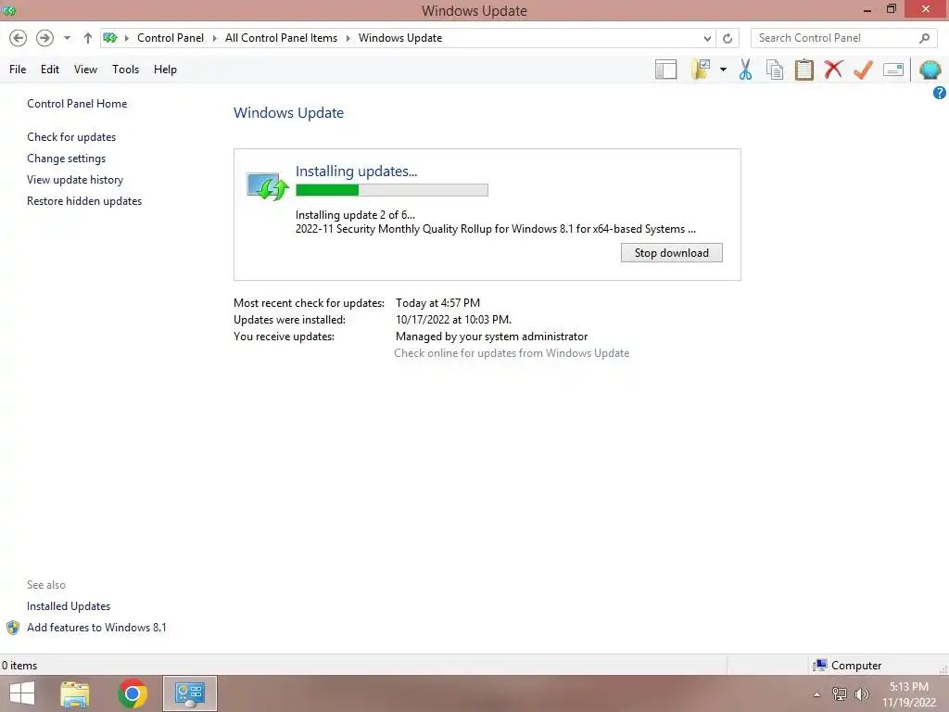Image resolution: width=949 pixels, height=712 pixels.
Task: Open the File menu
Action: [18, 70]
